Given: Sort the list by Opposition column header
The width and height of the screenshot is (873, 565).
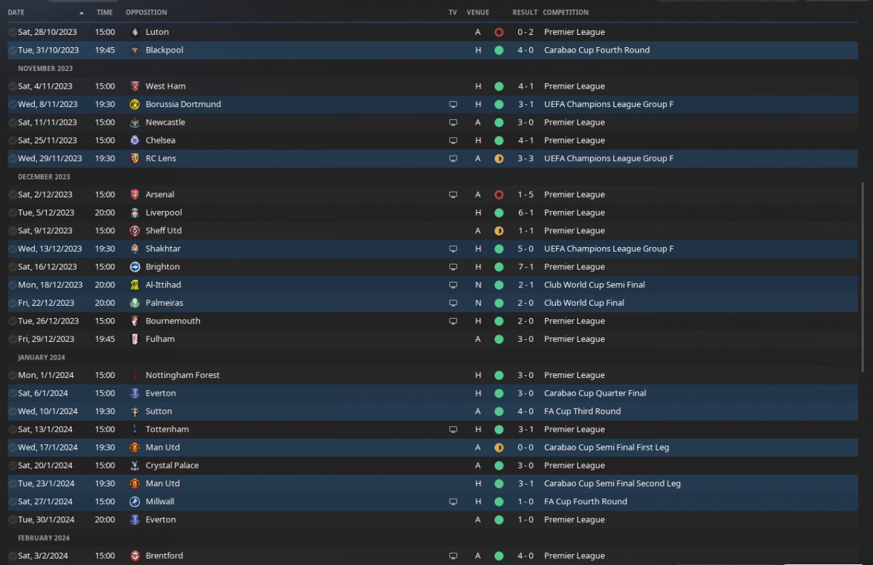Looking at the screenshot, I should [x=146, y=12].
